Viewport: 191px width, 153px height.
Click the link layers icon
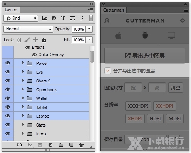[19, 145]
